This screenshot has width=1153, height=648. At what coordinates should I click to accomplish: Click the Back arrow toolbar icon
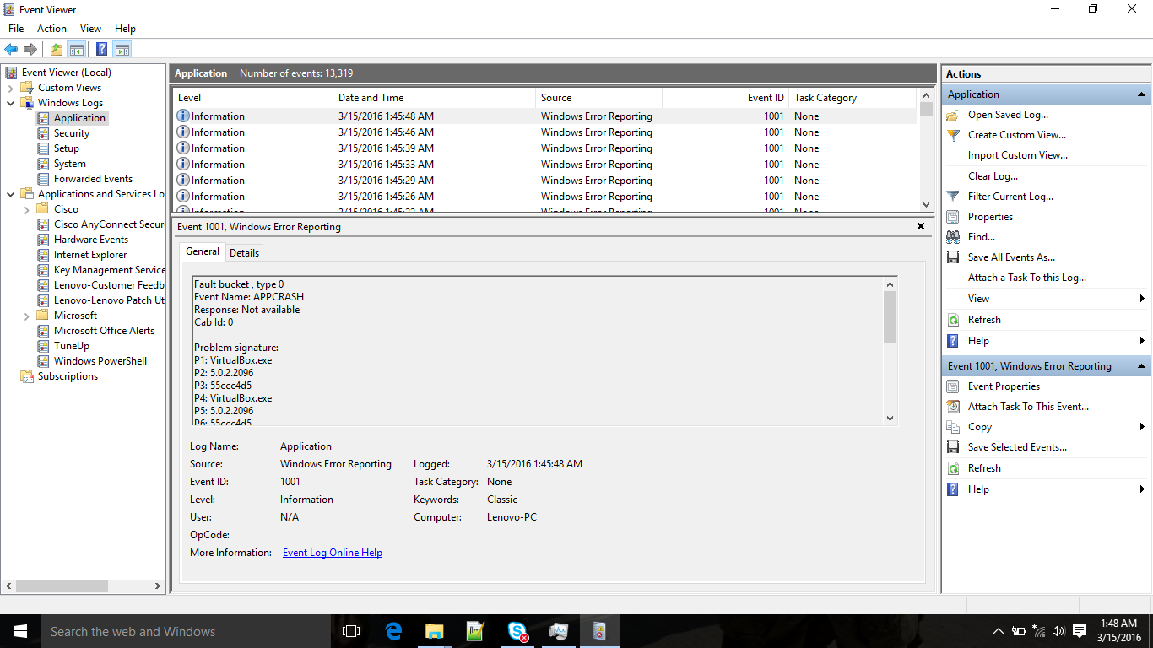pos(11,49)
